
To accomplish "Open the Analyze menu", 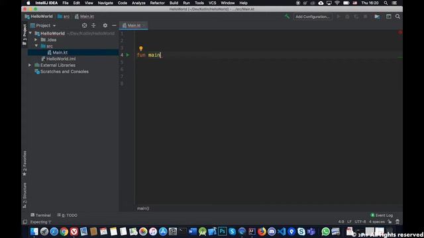I will coord(138,3).
